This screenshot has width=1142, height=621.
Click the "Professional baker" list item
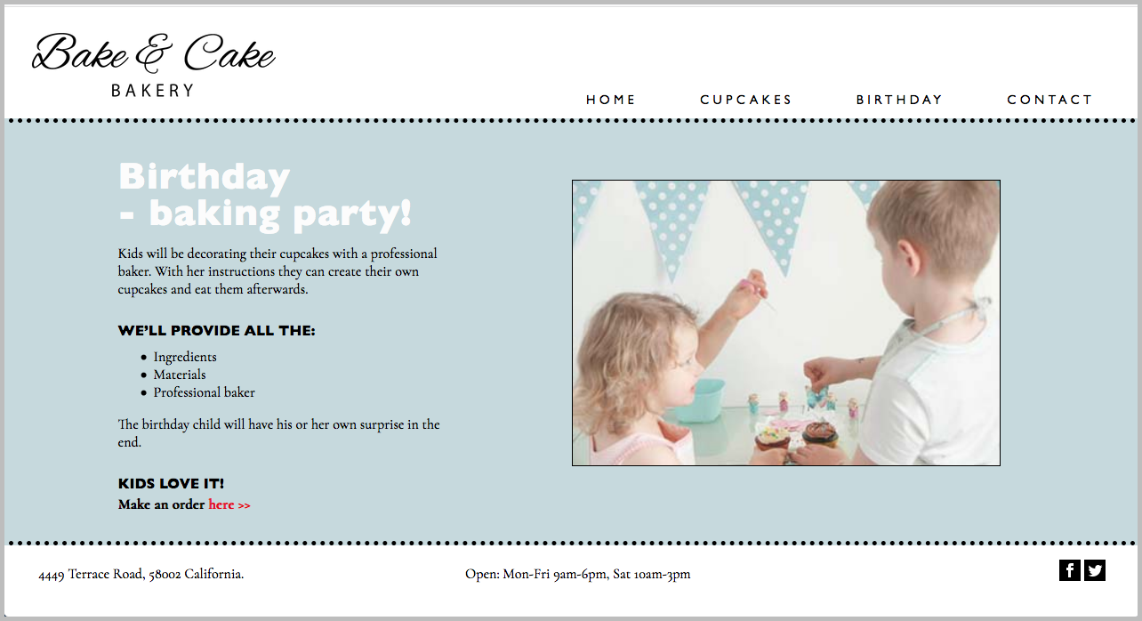205,392
